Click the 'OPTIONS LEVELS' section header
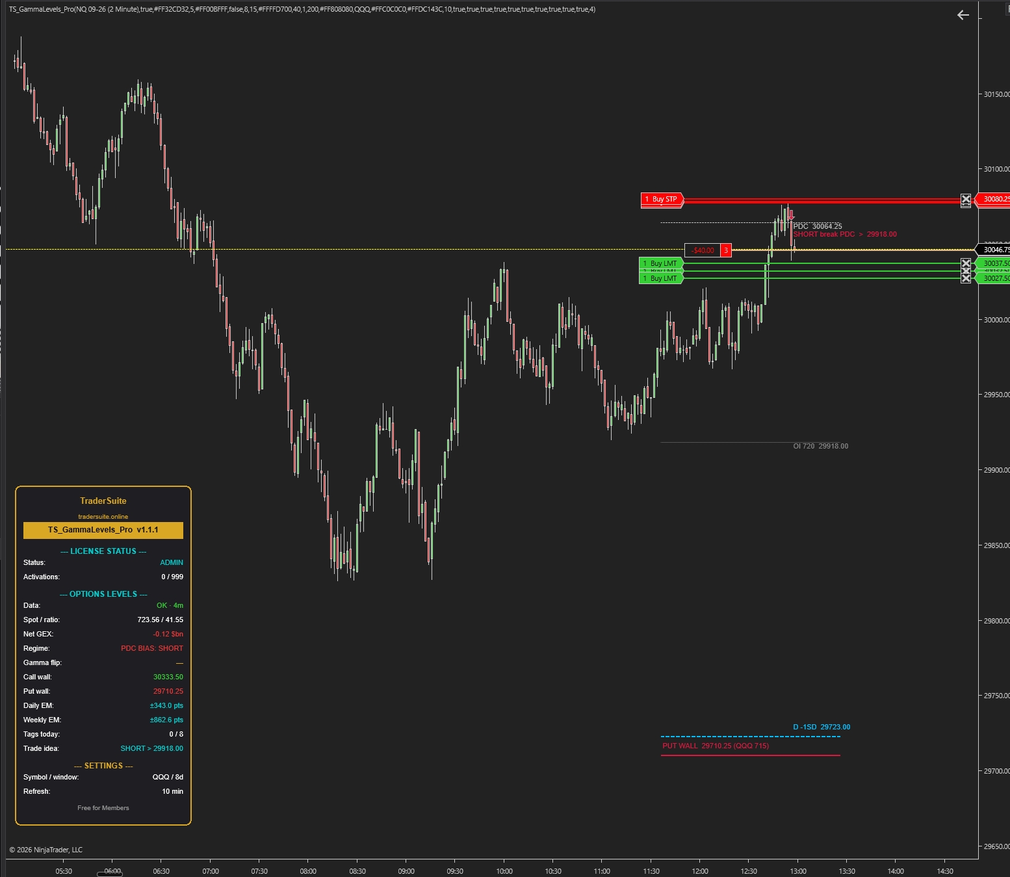This screenshot has height=877, width=1010. [x=103, y=594]
